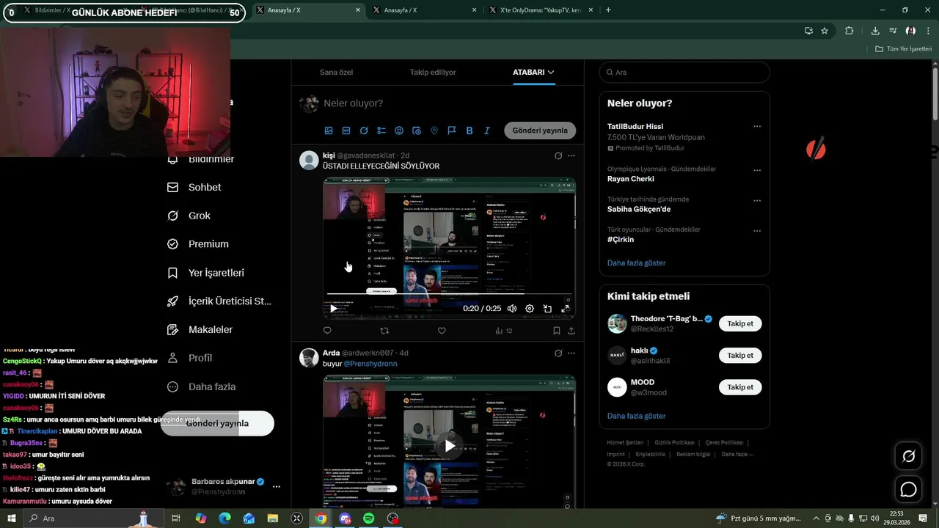This screenshot has height=528, width=939.
Task: Open more options on kişi's post
Action: point(571,155)
